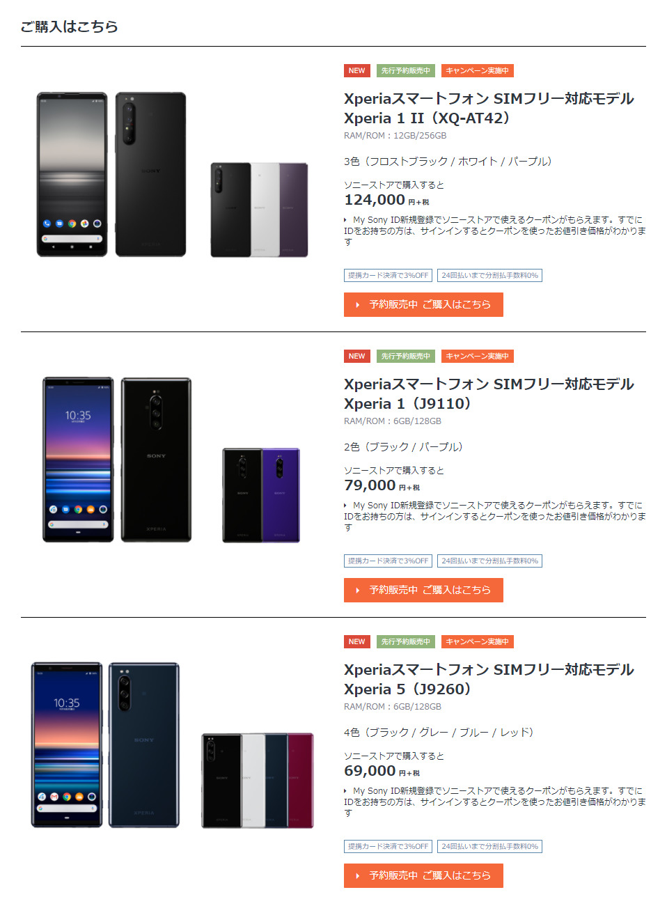
Task: Follow the My Sony ID coupon link under Xperia 5
Action: click(495, 802)
